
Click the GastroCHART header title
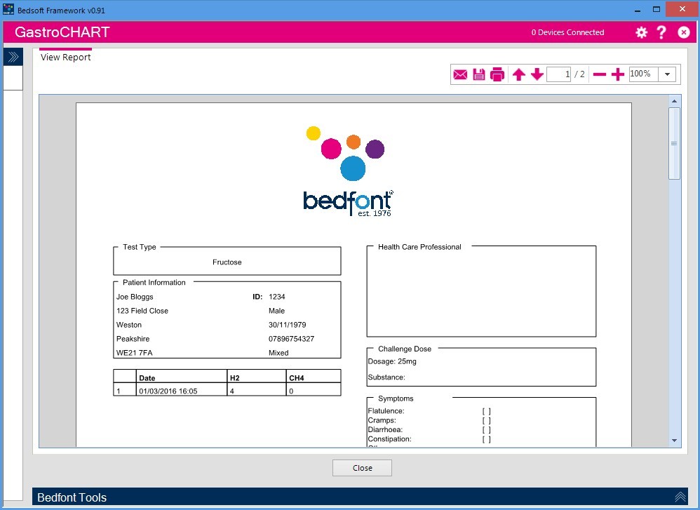pyautogui.click(x=62, y=32)
